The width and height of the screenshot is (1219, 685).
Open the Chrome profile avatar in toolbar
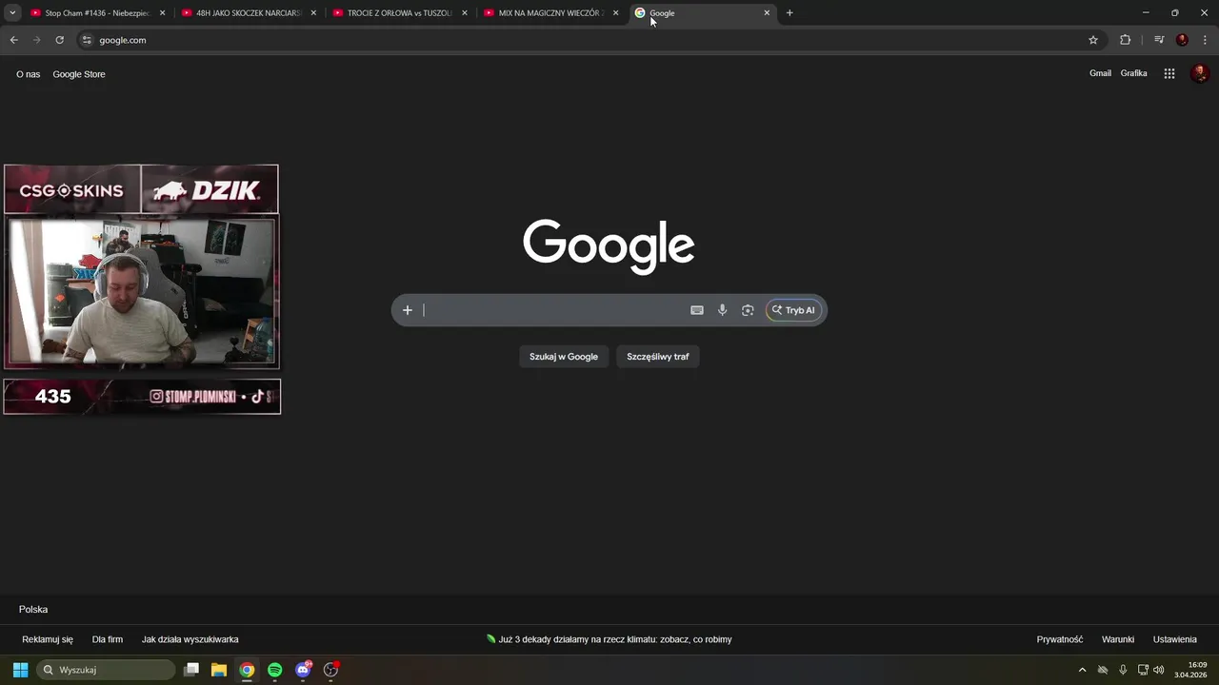[x=1182, y=40]
